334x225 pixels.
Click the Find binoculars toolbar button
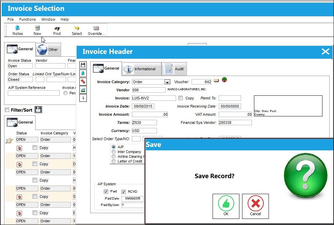click(x=57, y=31)
